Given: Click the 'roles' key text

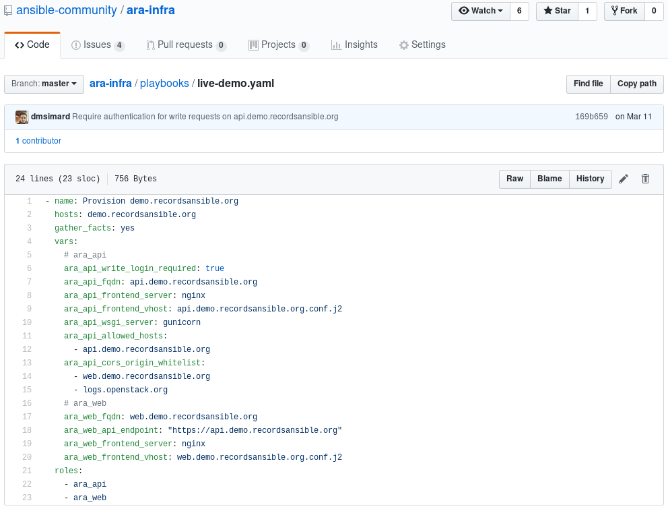Looking at the screenshot, I should [x=67, y=471].
